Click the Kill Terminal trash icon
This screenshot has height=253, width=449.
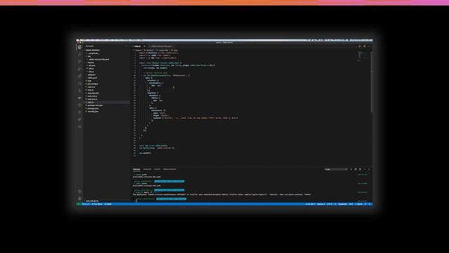360,169
